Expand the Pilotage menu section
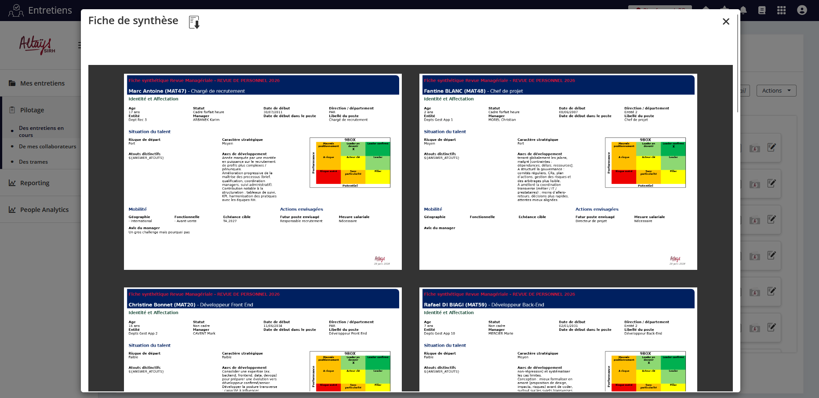819x398 pixels. click(x=32, y=110)
